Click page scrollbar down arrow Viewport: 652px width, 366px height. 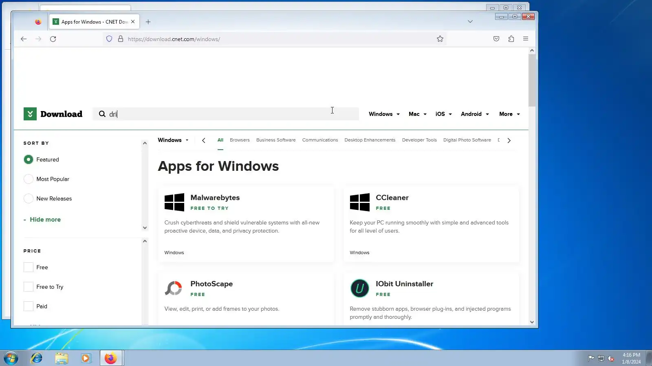pos(532,322)
